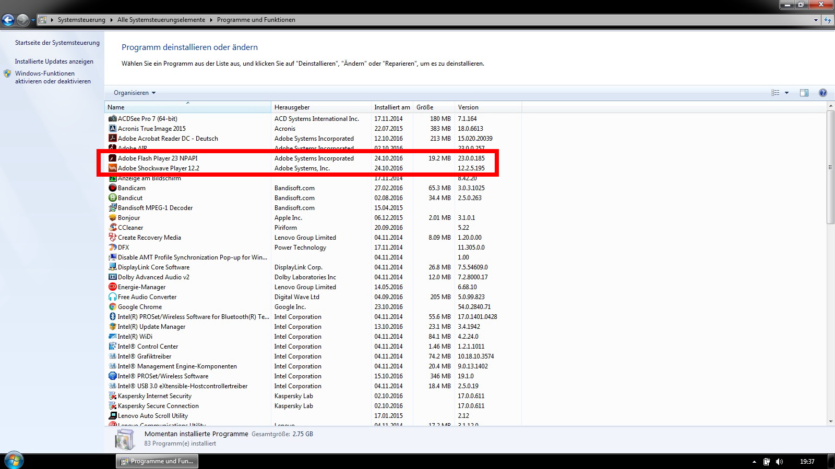Select Alle Systemsteuerungselemente in breadcrumb
The width and height of the screenshot is (835, 469).
[x=161, y=20]
